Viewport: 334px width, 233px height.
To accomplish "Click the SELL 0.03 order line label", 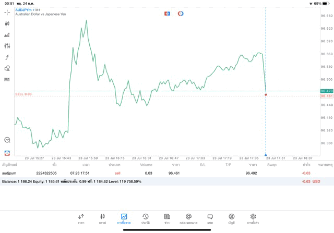I will [23, 94].
